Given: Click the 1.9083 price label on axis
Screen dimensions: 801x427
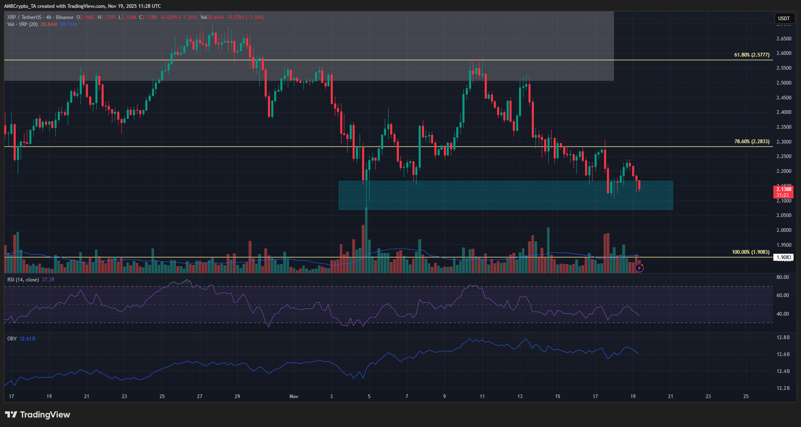Looking at the screenshot, I should 783,257.
